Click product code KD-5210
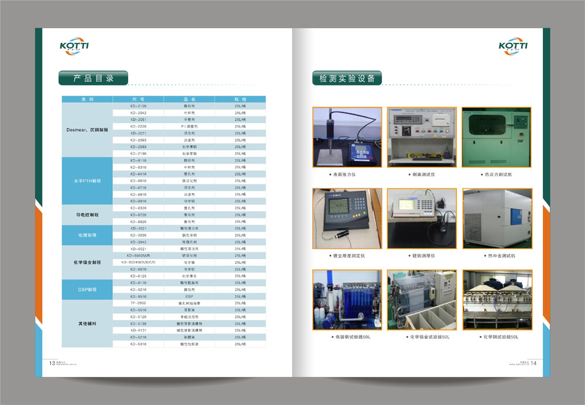Screen dimensions: 585x405 point(139,337)
